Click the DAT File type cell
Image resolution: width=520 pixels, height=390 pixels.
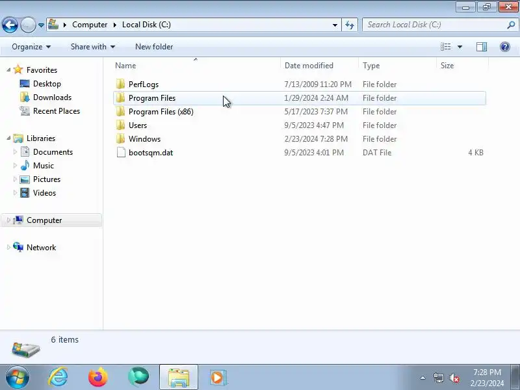point(377,153)
